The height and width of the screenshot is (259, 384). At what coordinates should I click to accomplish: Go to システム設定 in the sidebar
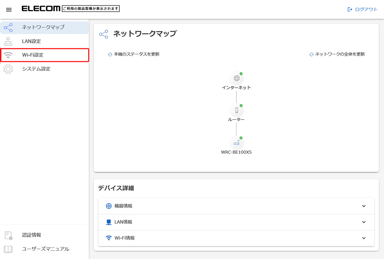coord(36,69)
